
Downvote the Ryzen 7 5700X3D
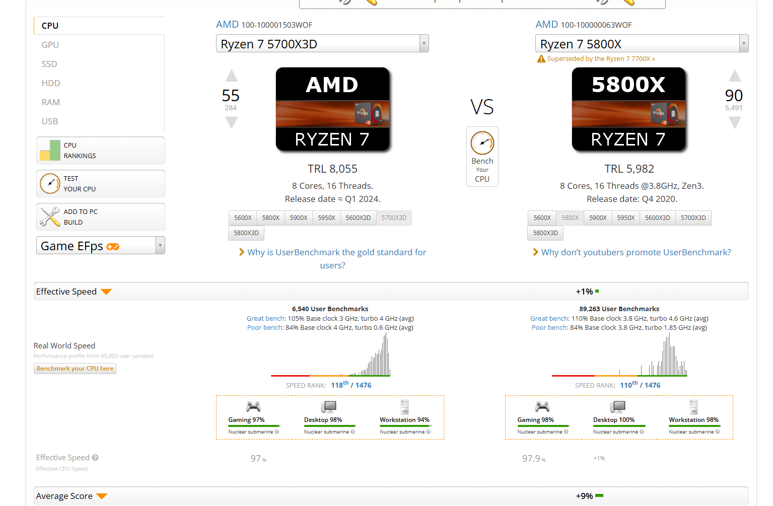(x=231, y=122)
